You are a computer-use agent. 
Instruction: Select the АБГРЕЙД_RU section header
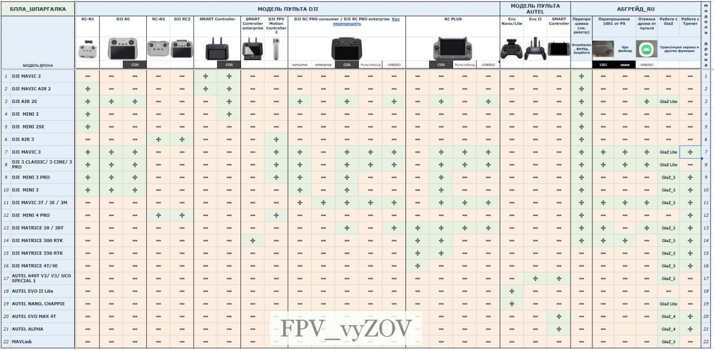pyautogui.click(x=635, y=9)
